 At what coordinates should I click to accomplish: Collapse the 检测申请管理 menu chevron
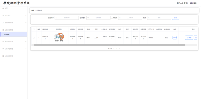(x=26, y=30)
